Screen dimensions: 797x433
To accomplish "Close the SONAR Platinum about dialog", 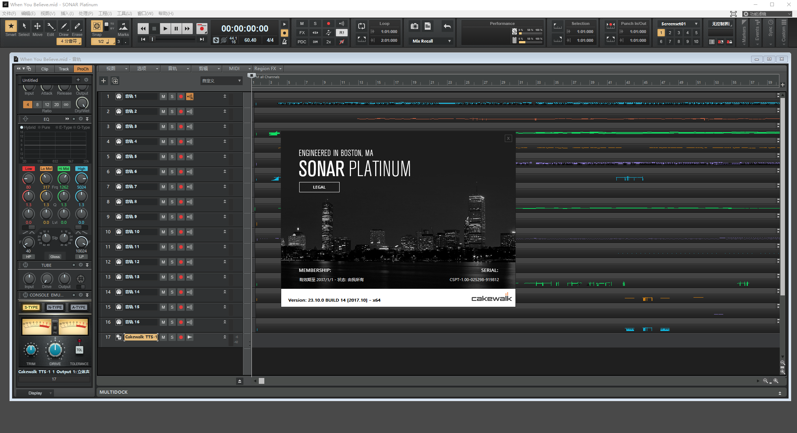I will click(x=508, y=138).
